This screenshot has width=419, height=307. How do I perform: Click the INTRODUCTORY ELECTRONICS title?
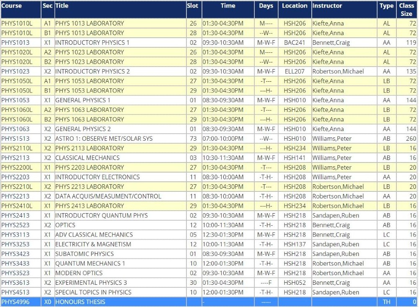click(x=98, y=177)
